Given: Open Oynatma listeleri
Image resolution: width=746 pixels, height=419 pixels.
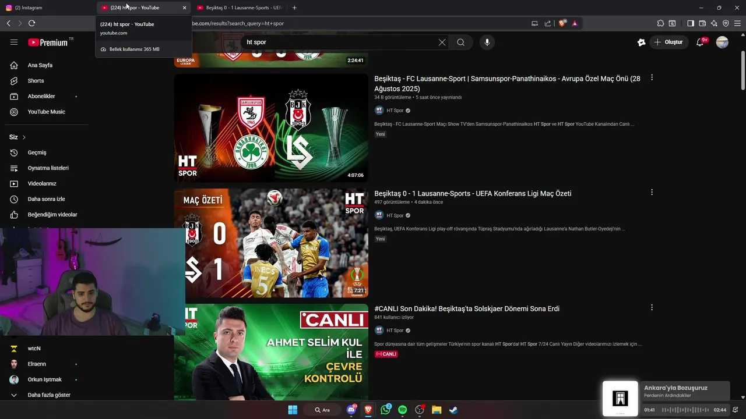Looking at the screenshot, I should coord(48,168).
